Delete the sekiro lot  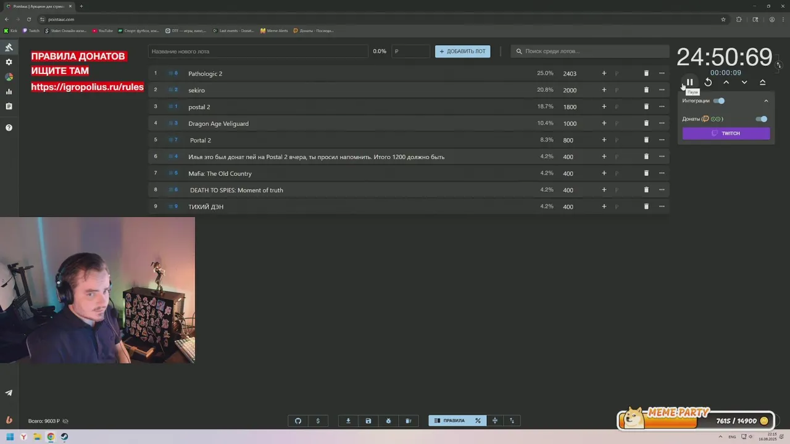646,90
